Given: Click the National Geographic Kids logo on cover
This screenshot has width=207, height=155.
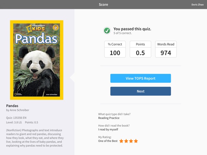Looking at the screenshot, I should pos(36,28).
